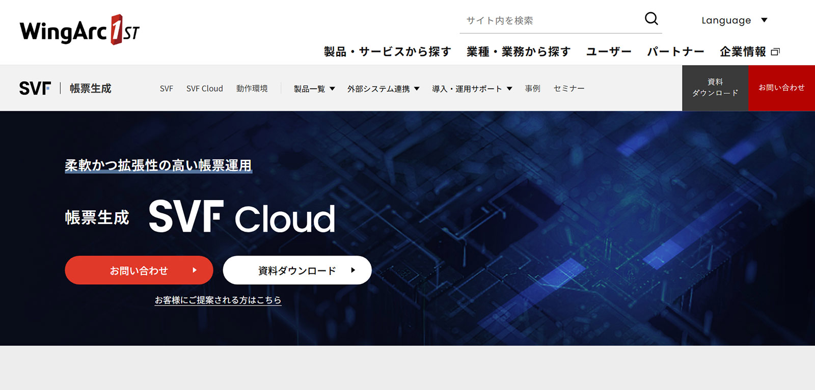Viewport: 815px width, 390px height.
Task: Open 製品・サービスから探す menu
Action: (x=388, y=51)
